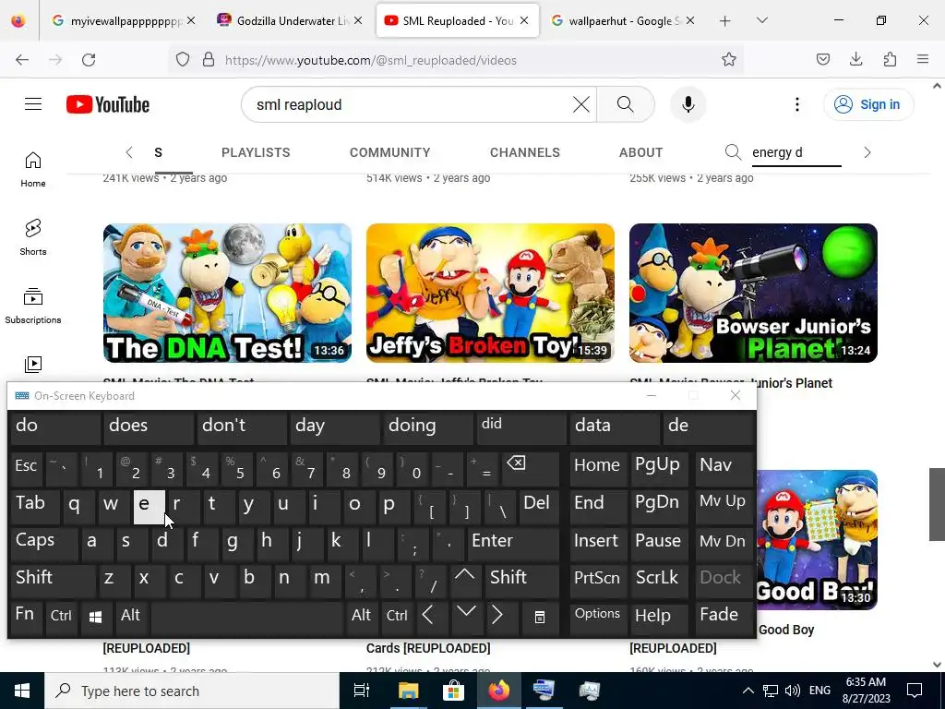Reload the page in Firefox
The height and width of the screenshot is (709, 945).
(x=89, y=60)
